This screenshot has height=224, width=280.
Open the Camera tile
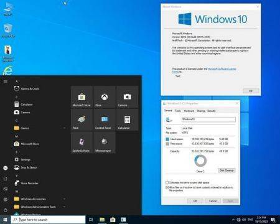(127, 97)
